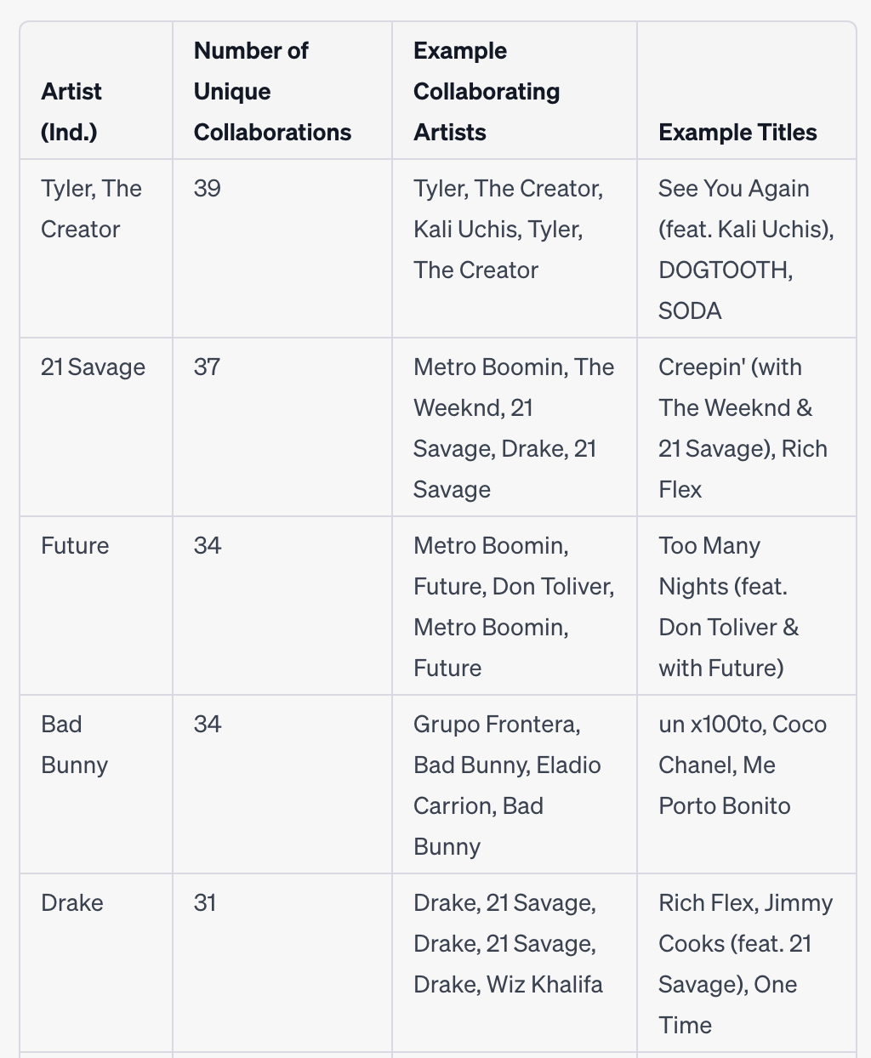Select the collaboration count 31

[x=205, y=902]
